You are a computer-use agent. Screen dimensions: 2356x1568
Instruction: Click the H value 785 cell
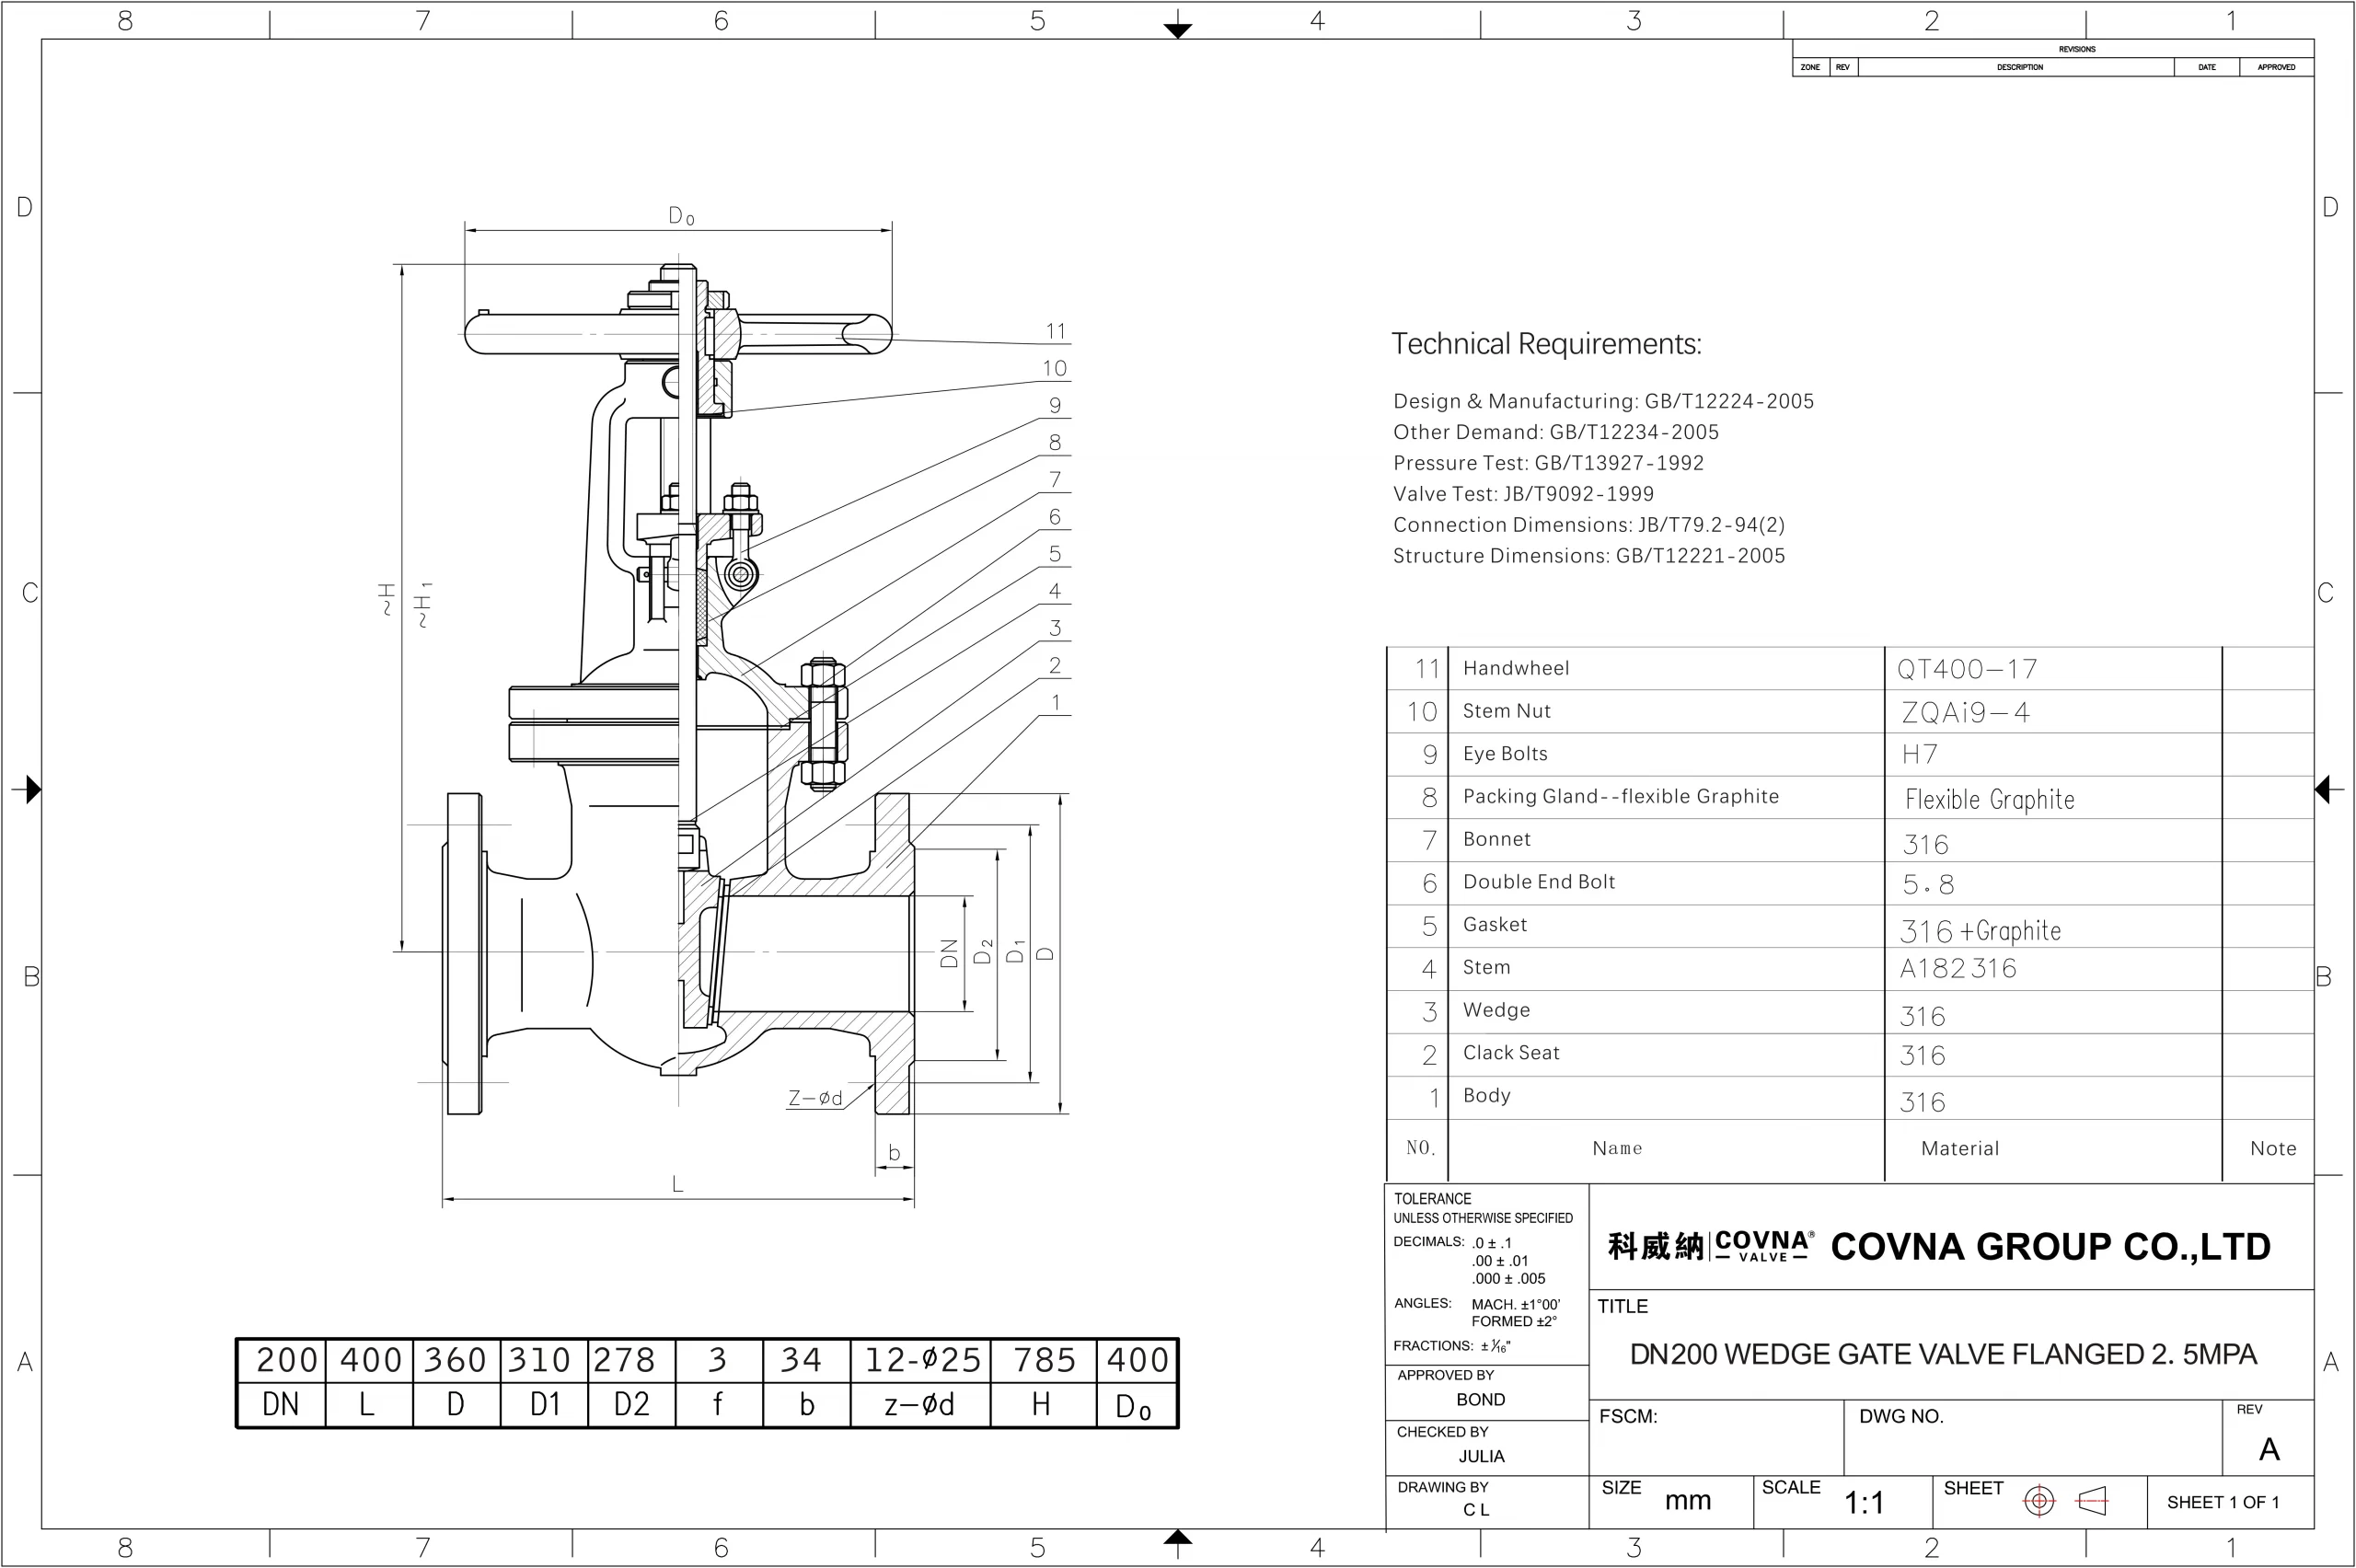coord(1043,1360)
